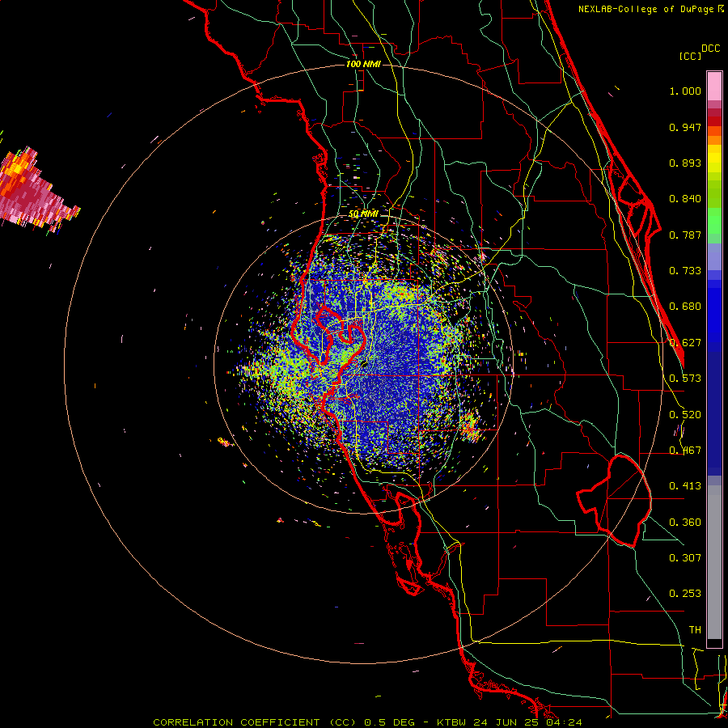The height and width of the screenshot is (728, 728).
Task: Select the 0.360 legend value
Action: coord(685,523)
